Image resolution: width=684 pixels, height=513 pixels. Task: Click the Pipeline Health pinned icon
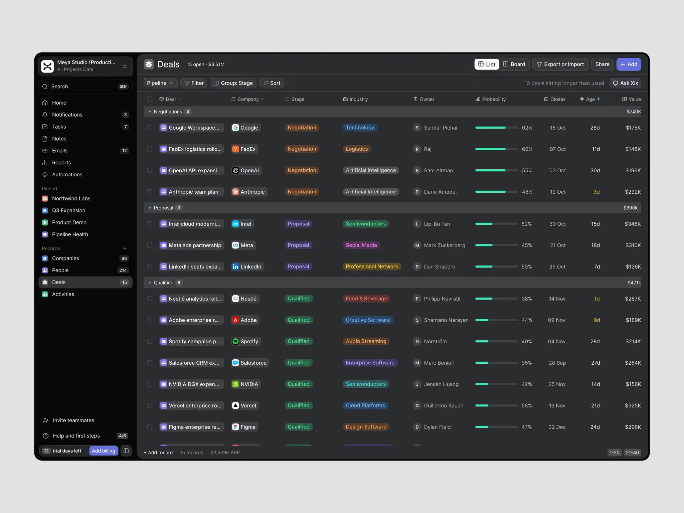click(45, 234)
